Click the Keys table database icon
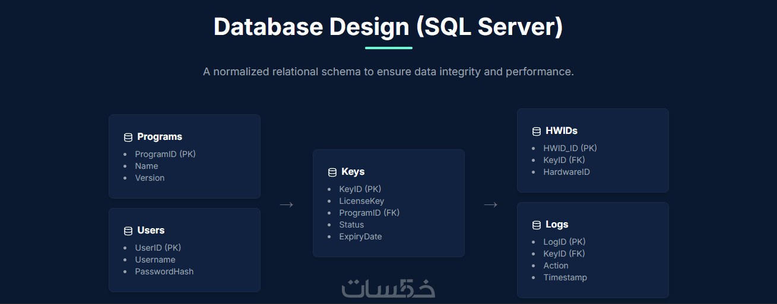 coord(332,172)
